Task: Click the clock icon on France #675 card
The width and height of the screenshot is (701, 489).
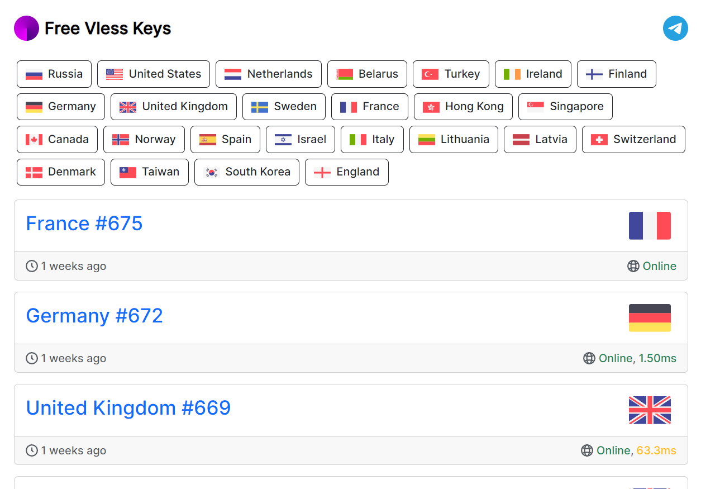Action: click(x=31, y=266)
